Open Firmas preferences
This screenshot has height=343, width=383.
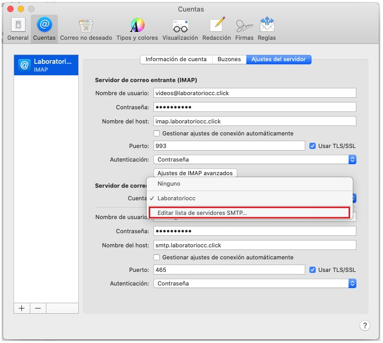244,29
